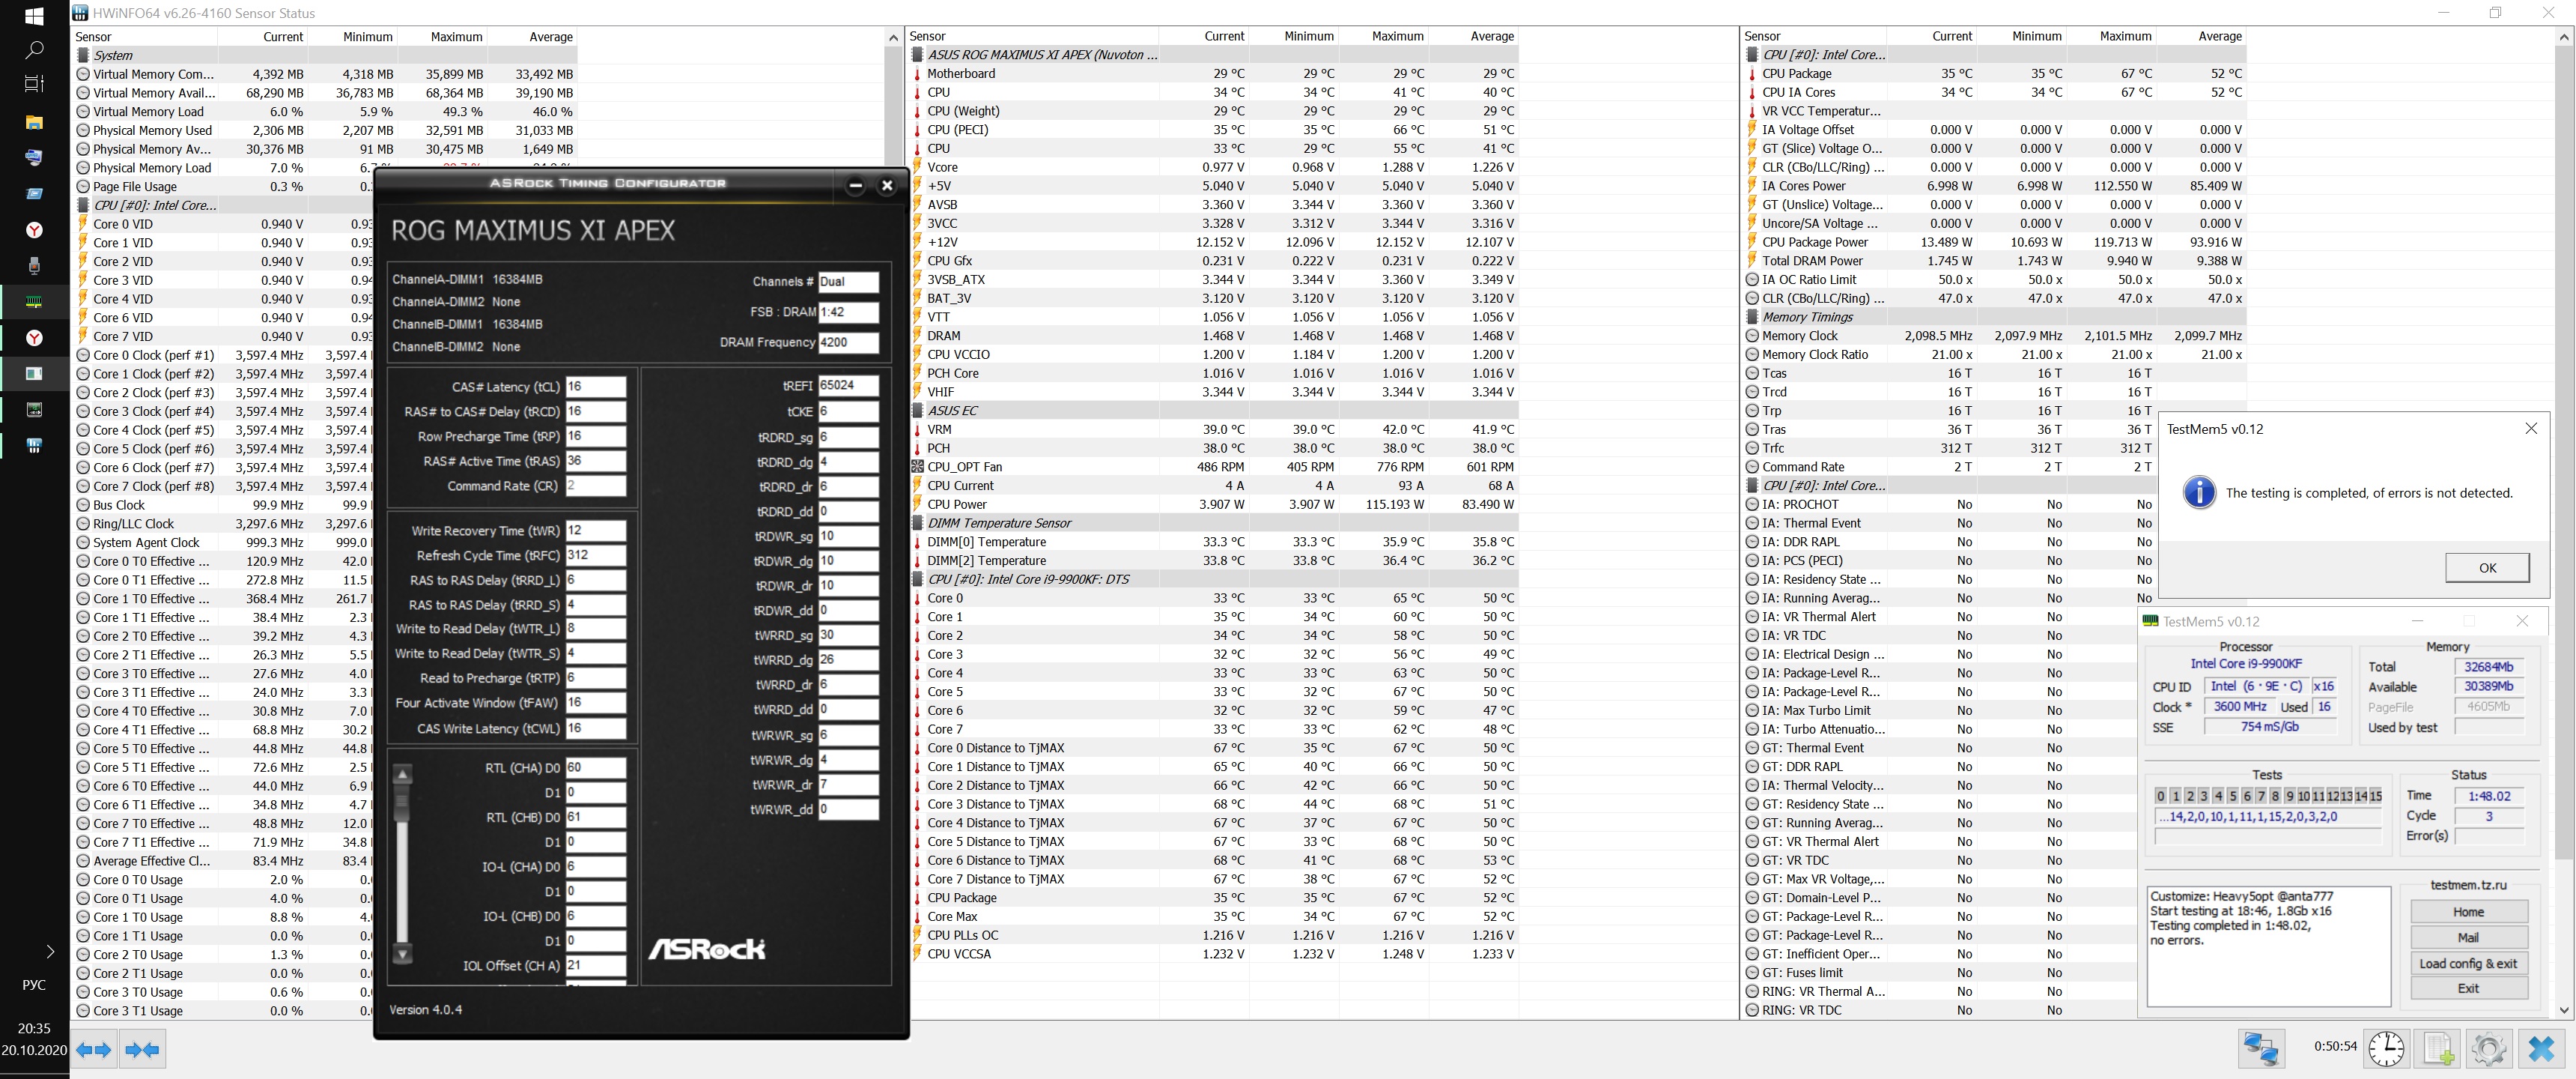Screen dimensions: 2576x1079
Task: Click the Home button in TestMem5
Action: click(x=2468, y=912)
